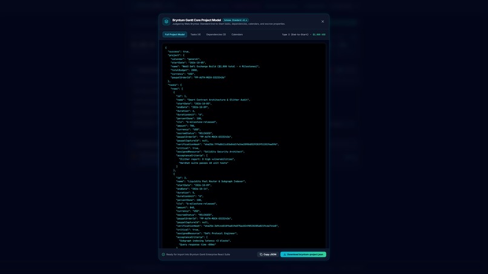
Task: Click the "success": true line
Action: coord(179,51)
